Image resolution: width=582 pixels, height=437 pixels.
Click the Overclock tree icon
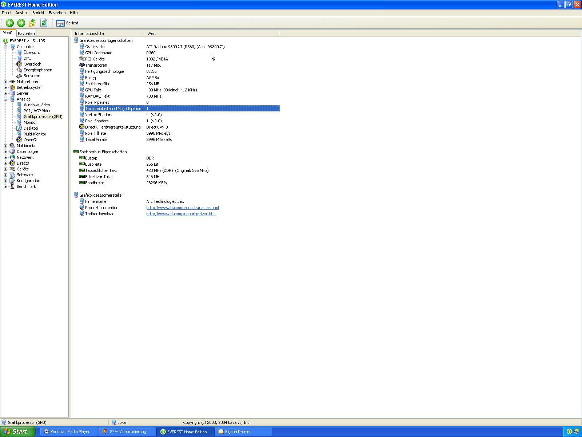click(19, 64)
